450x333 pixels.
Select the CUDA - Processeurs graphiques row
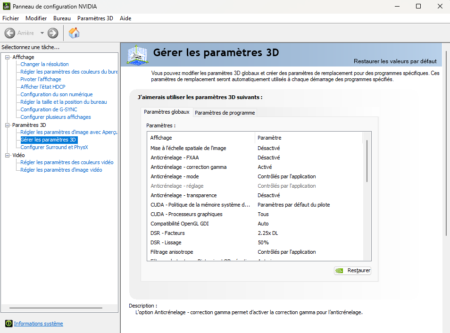[x=255, y=214]
